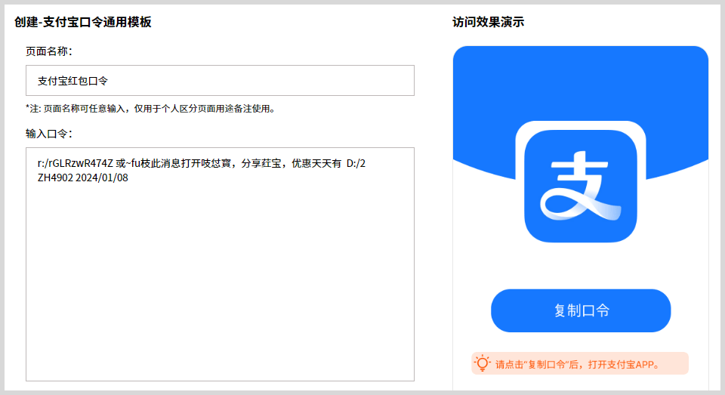Image resolution: width=725 pixels, height=395 pixels.
Task: Click the Alipay logo icon in preview
Action: coord(581,186)
